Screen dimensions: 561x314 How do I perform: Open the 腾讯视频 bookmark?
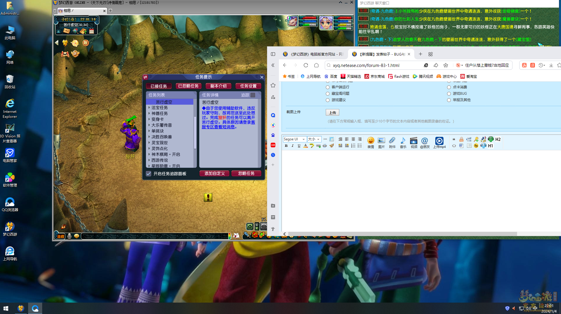(423, 76)
